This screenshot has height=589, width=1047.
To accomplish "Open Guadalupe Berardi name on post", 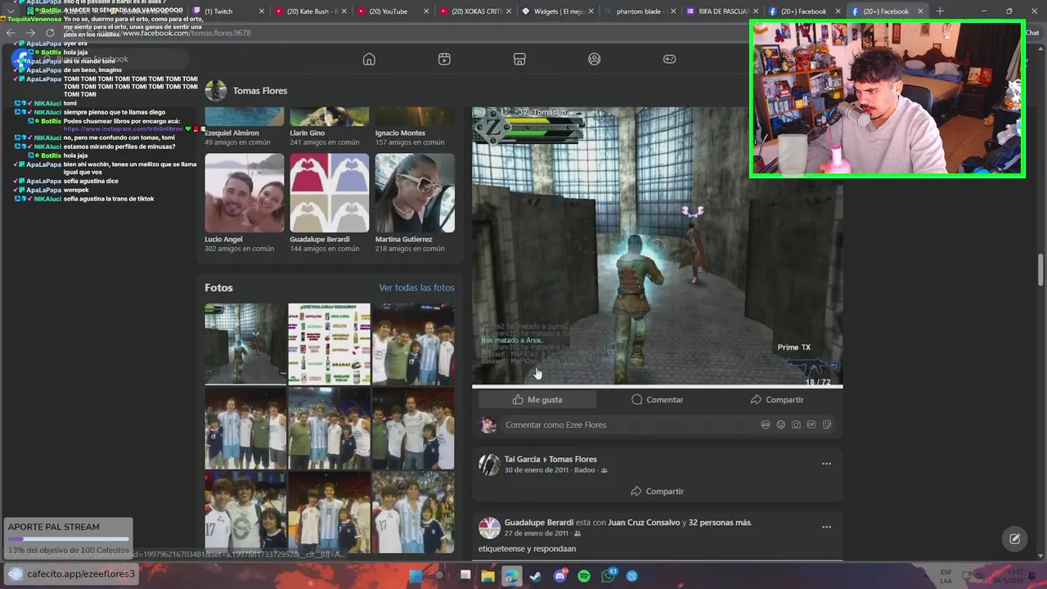I will [x=538, y=522].
